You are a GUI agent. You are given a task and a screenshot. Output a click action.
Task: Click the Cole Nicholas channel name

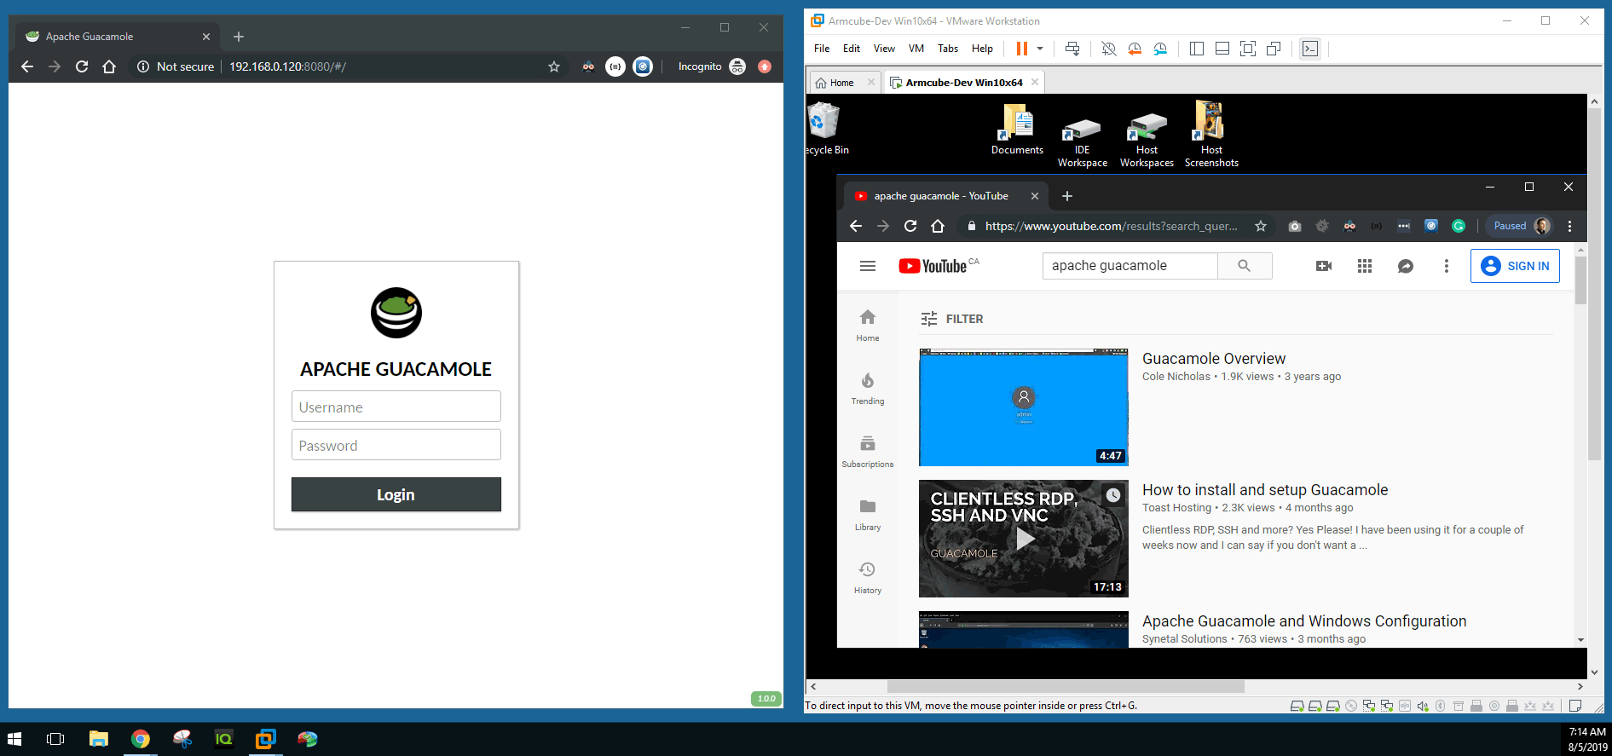click(1176, 377)
